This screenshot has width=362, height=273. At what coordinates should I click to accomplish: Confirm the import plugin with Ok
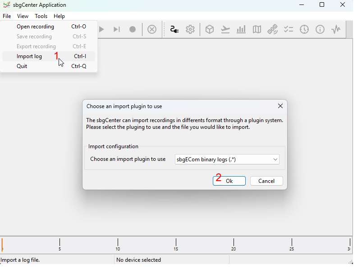[x=229, y=181]
